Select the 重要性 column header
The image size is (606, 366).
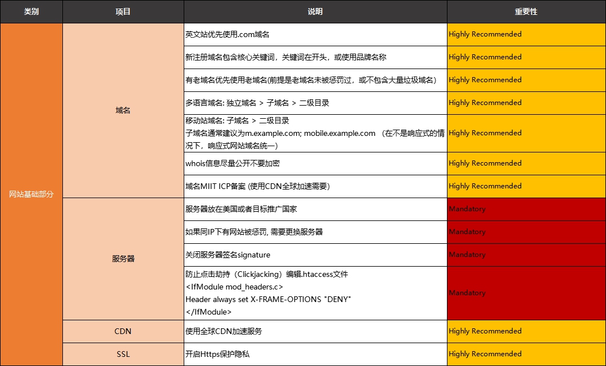[x=526, y=11]
